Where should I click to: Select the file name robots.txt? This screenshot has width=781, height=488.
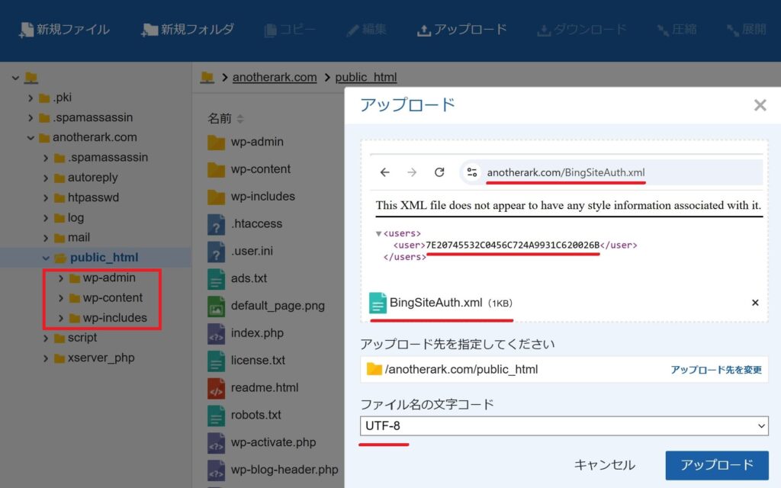point(256,415)
